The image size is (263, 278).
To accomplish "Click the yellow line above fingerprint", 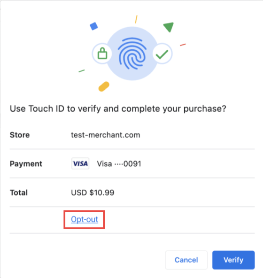I will 136,19.
